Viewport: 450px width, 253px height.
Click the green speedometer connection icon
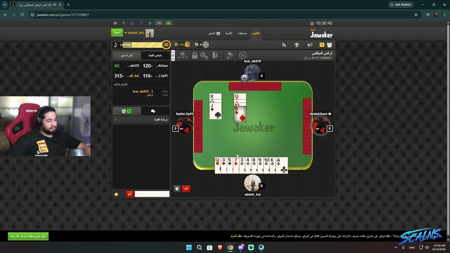[168, 23]
